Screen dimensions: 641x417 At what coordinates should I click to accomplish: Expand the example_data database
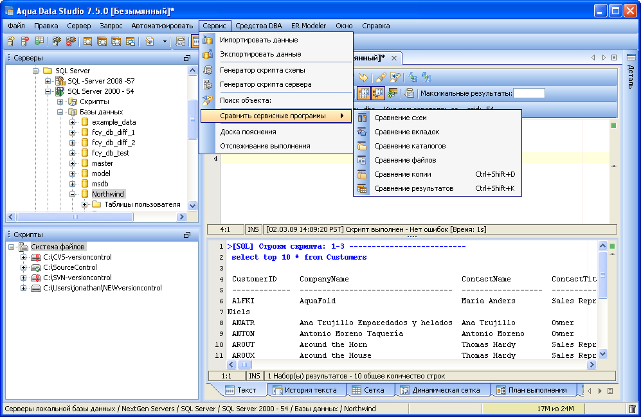coord(73,122)
